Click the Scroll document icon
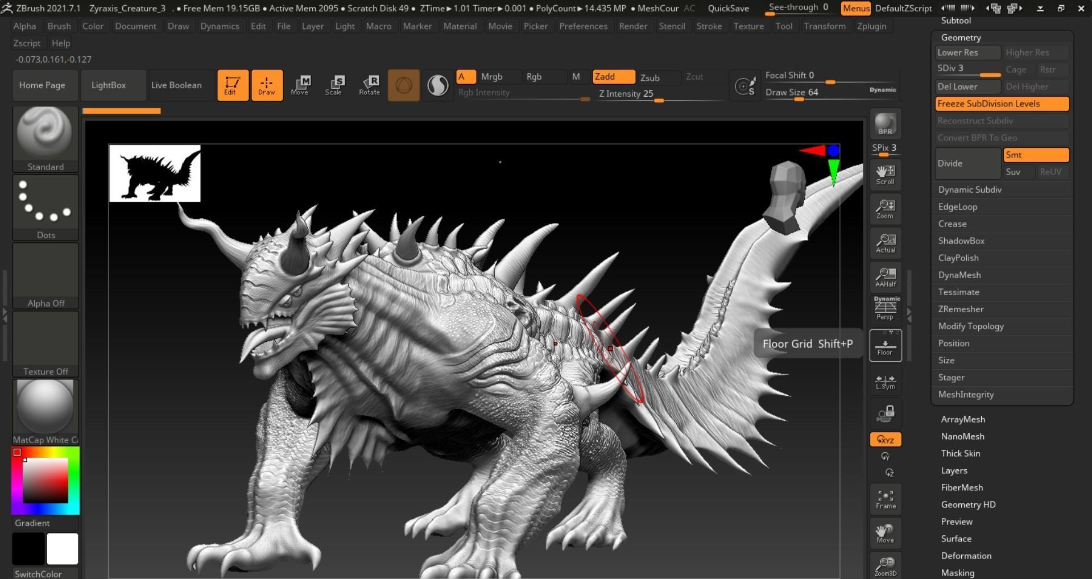The width and height of the screenshot is (1092, 579). [x=886, y=175]
